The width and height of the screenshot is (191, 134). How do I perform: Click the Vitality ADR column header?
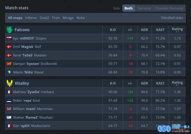point(144,83)
